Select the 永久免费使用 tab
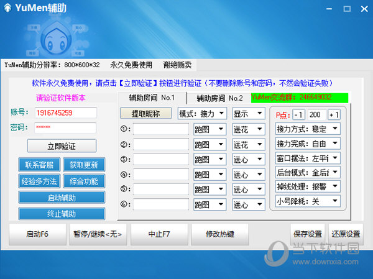373x279 pixels. 131,65
